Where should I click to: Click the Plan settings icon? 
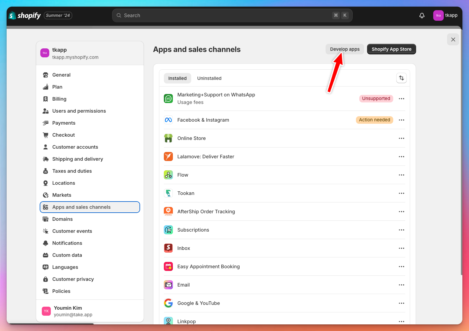tap(46, 87)
